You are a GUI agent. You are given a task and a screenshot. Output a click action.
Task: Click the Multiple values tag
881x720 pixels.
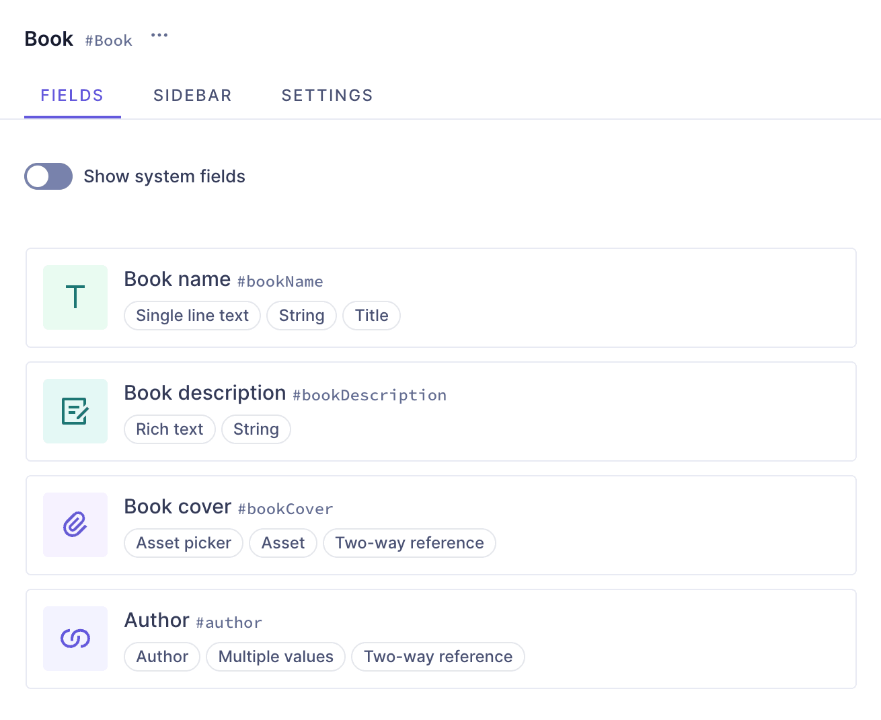[276, 657]
